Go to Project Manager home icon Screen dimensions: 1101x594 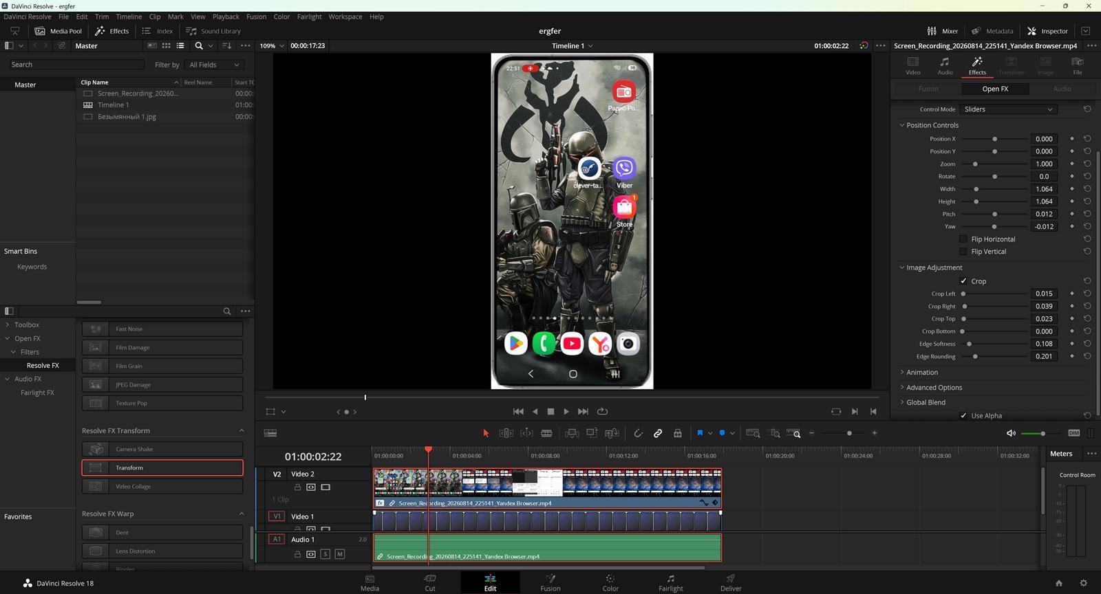1059,583
